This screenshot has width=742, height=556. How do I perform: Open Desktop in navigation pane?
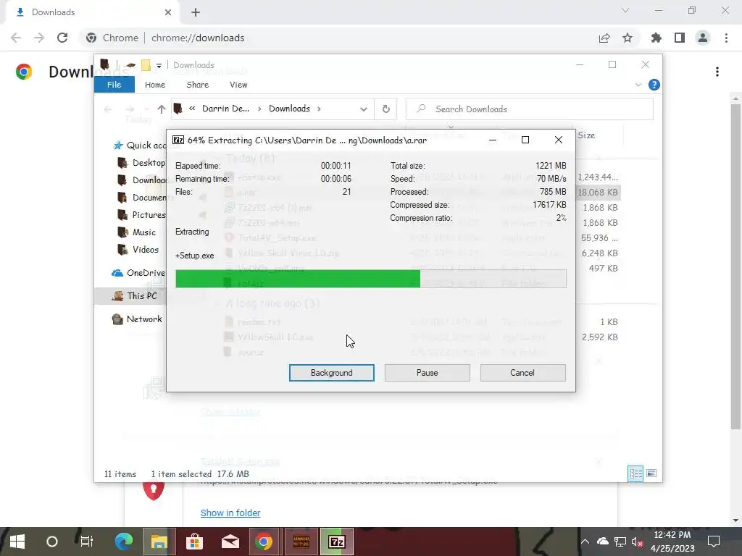point(141,163)
